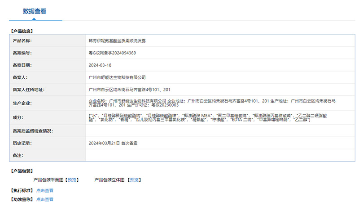Click the 【产品信息】 section heading
The image size is (359, 211).
(22, 31)
